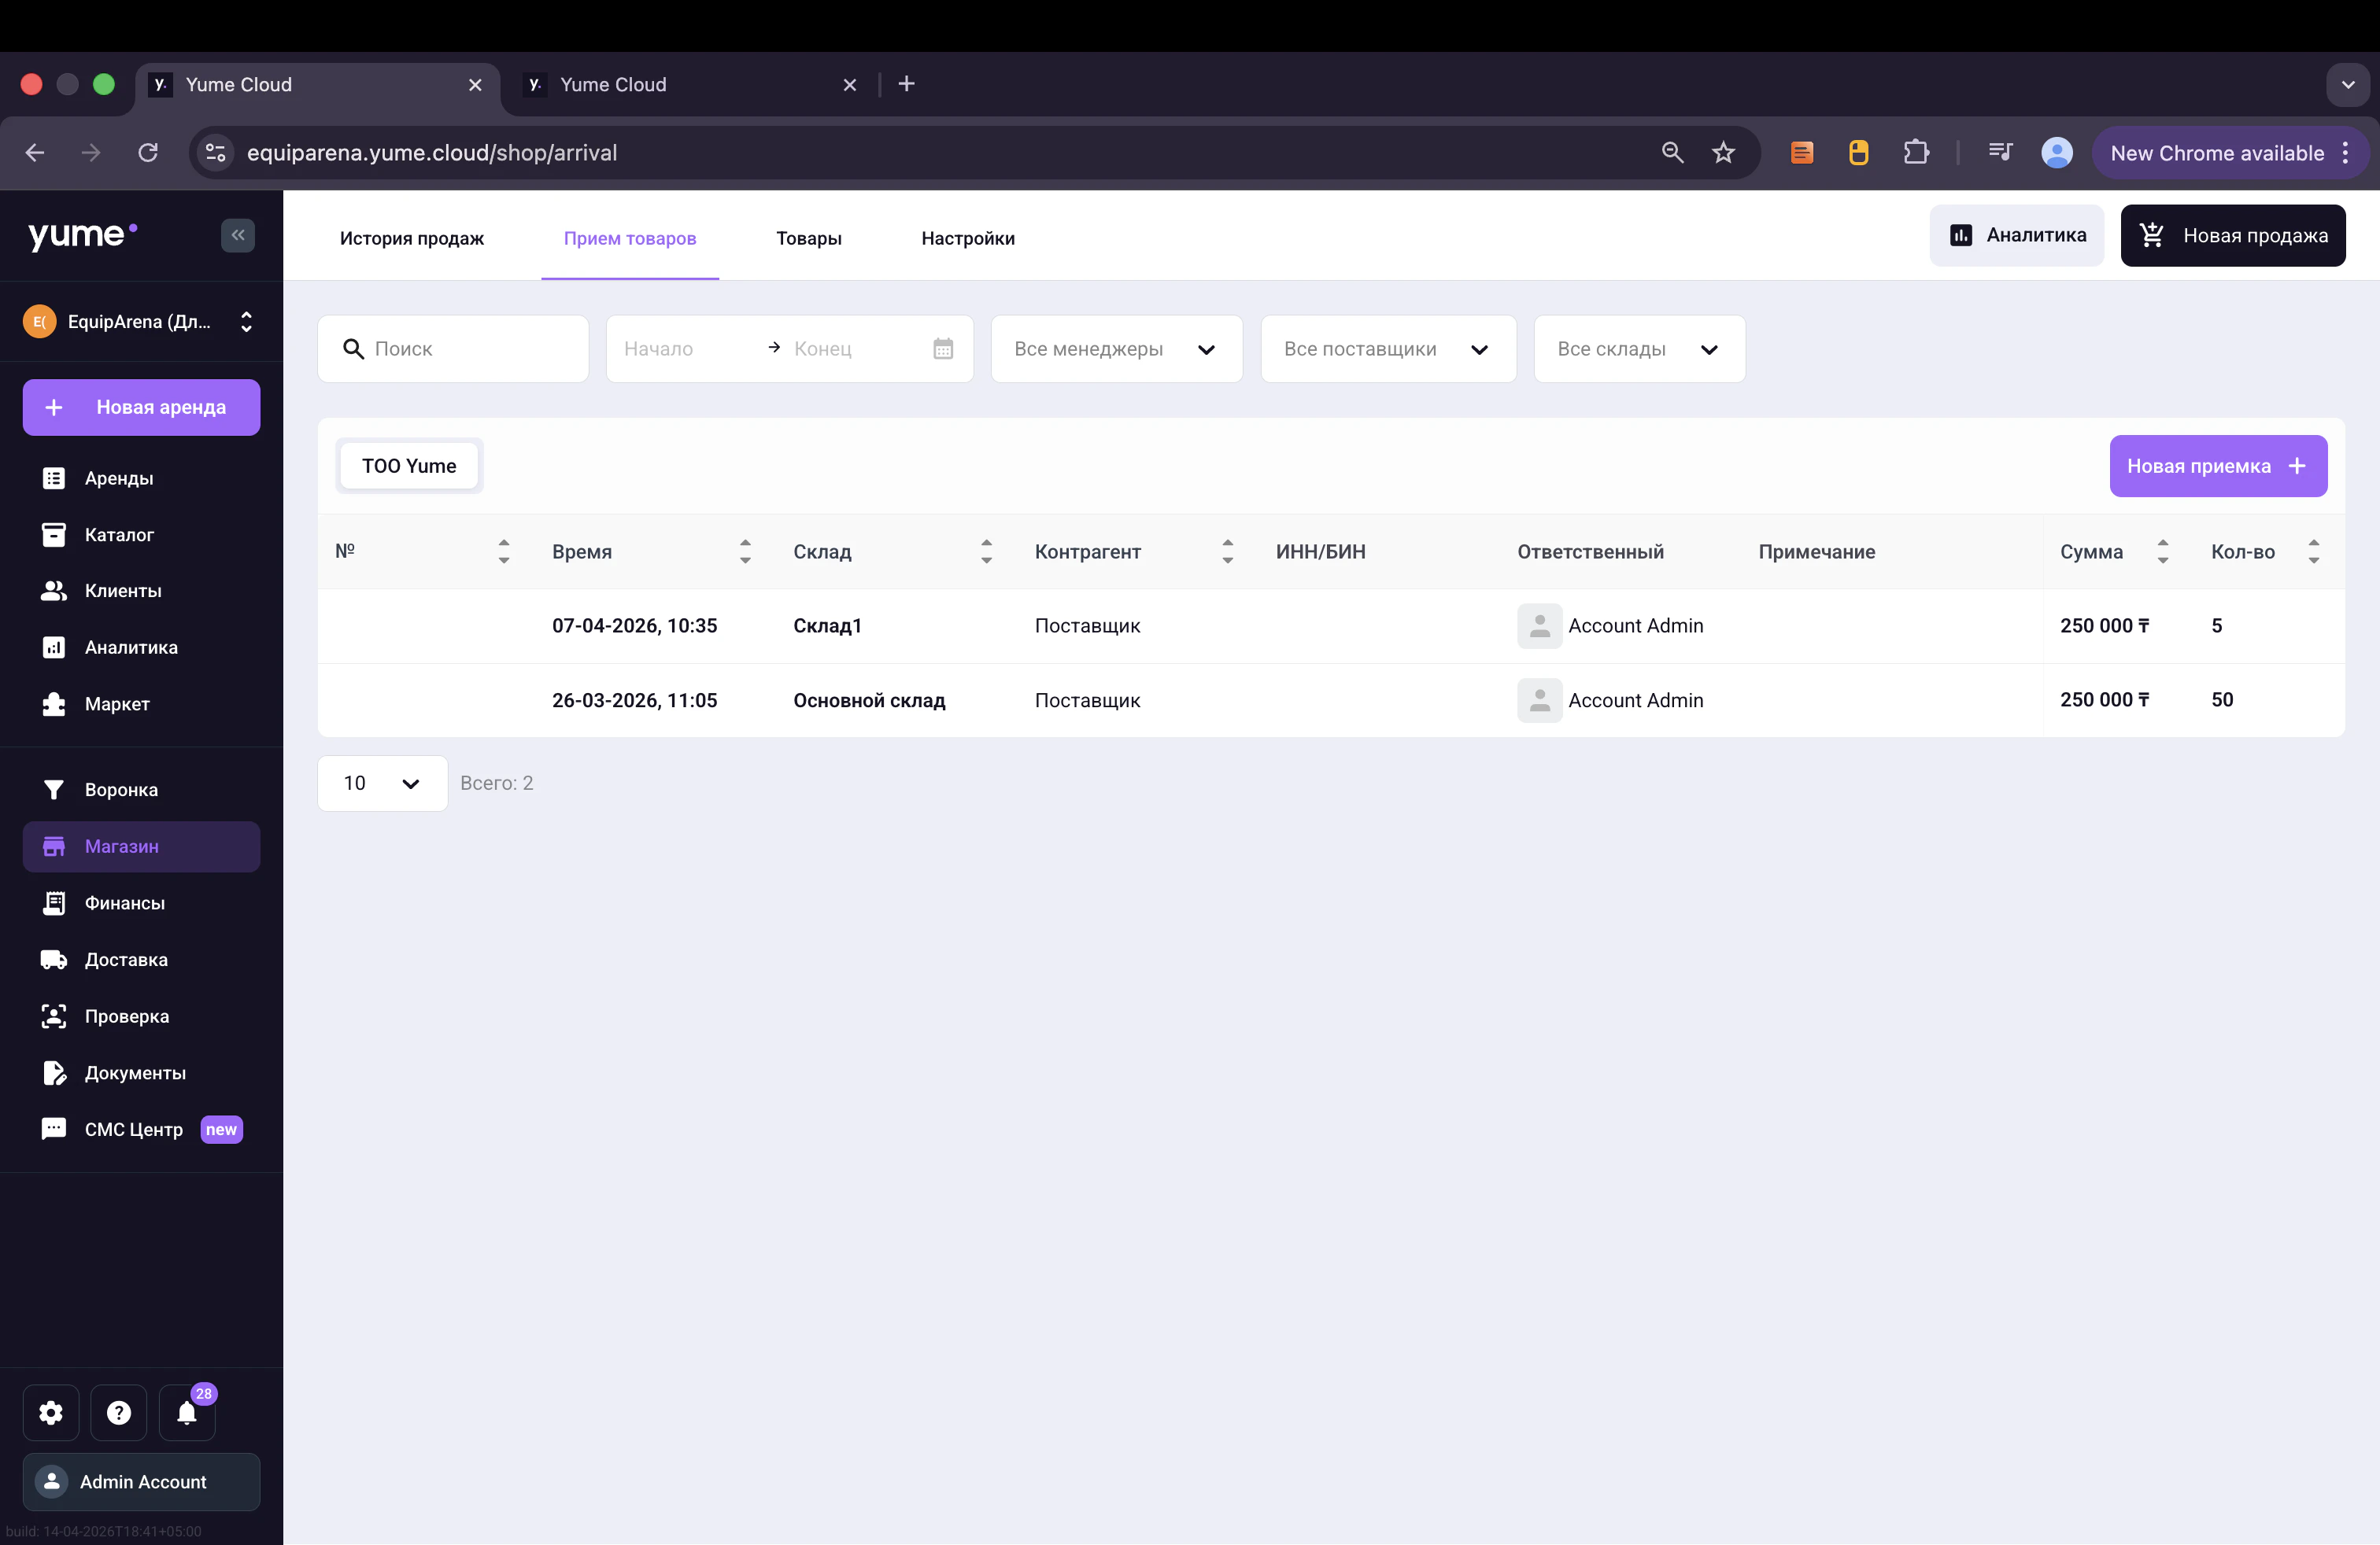Open Воронка funnel section in sidebar
Screen dimensions: 2380x1545
click(x=121, y=790)
